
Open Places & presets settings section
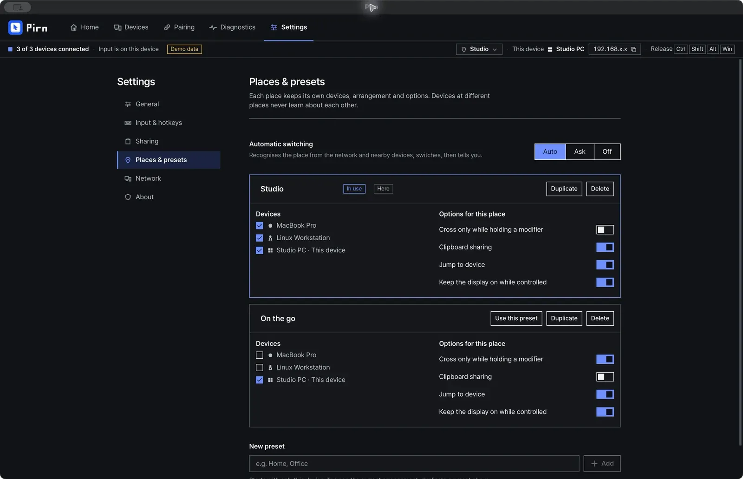[169, 160]
